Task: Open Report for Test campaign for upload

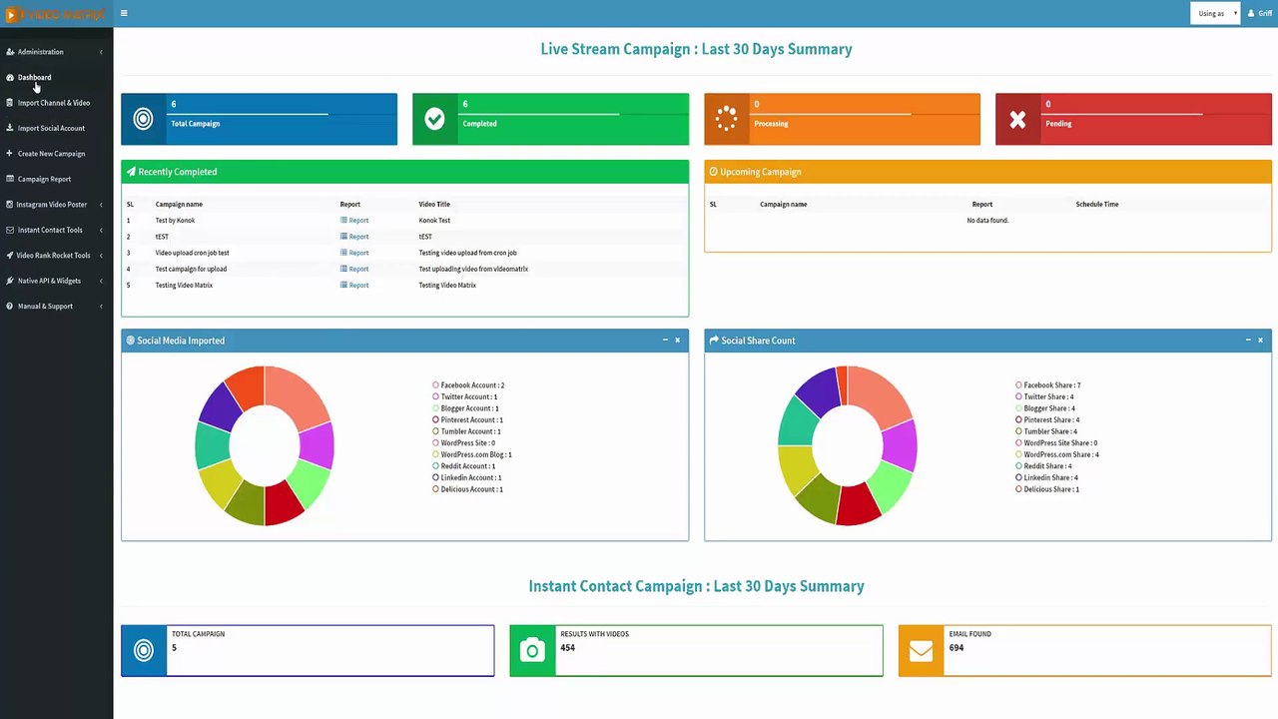Action: point(354,269)
